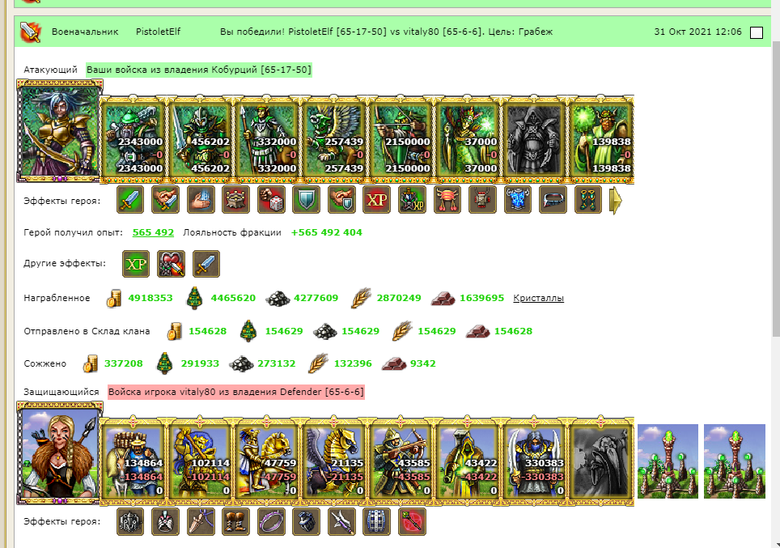Open the Кристаллы link

(538, 298)
